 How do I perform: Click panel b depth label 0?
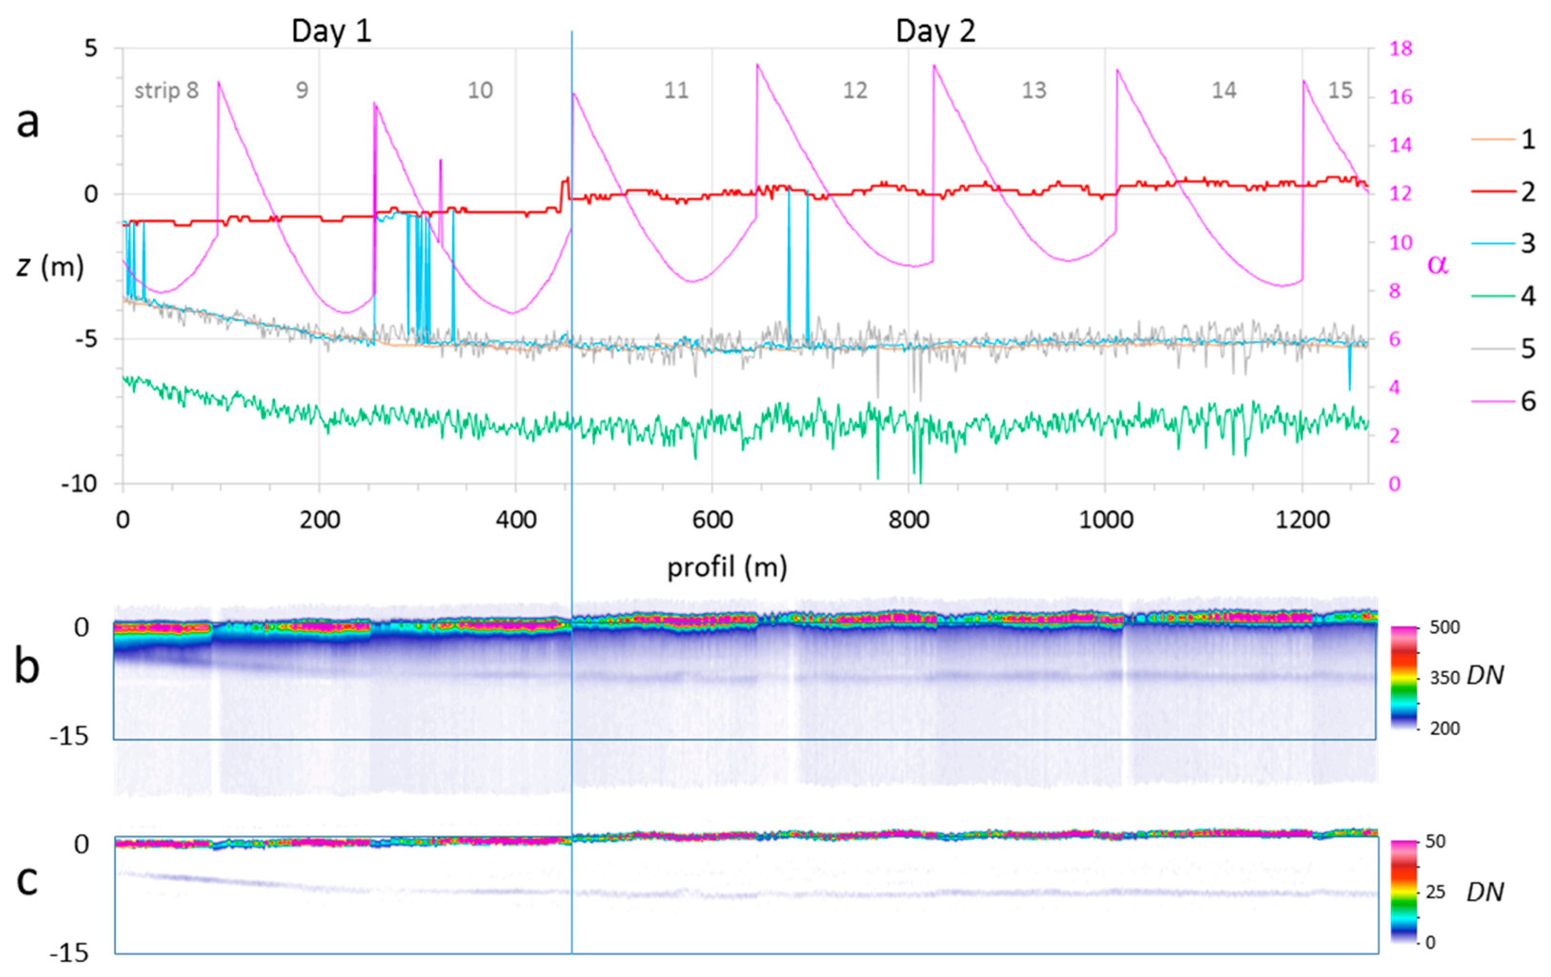(81, 627)
